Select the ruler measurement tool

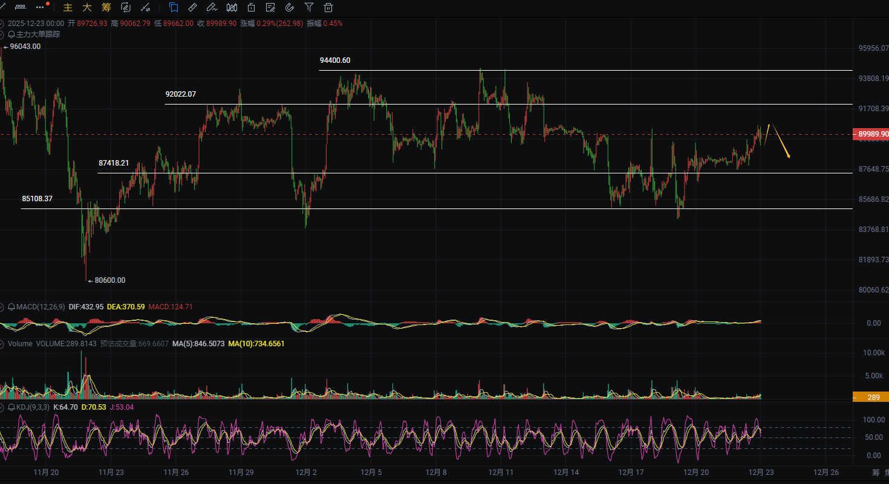pos(192,7)
